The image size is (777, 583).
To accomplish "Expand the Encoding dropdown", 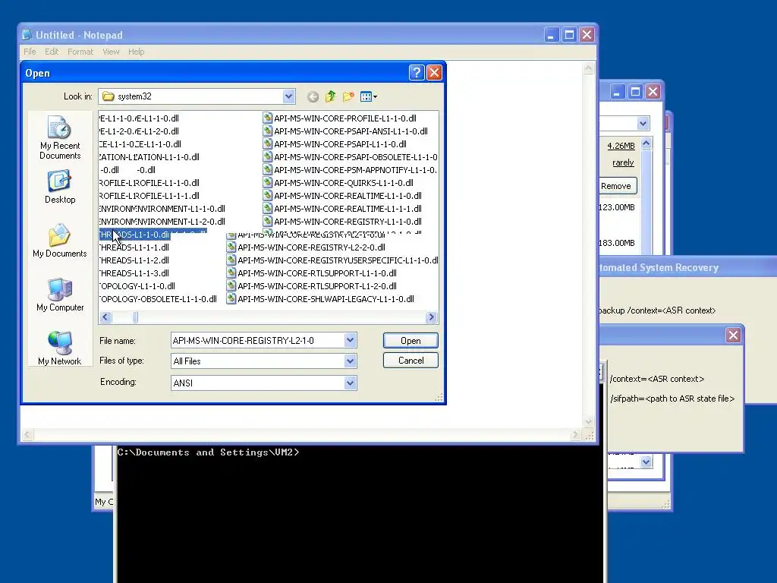I will tap(351, 383).
